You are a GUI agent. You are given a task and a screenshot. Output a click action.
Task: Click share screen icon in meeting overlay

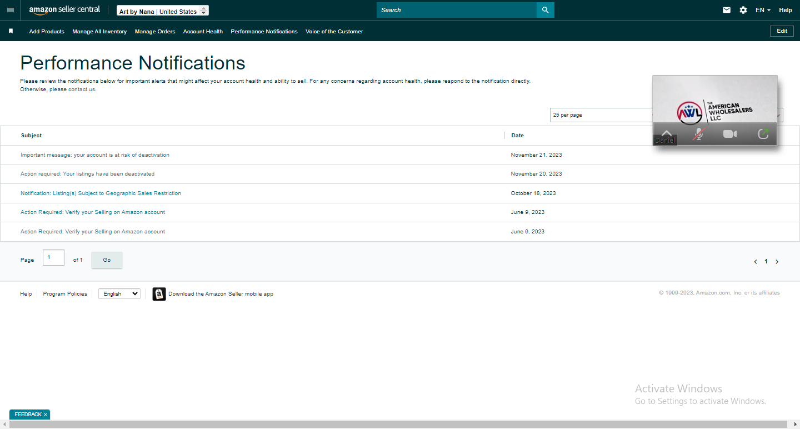pyautogui.click(x=763, y=134)
